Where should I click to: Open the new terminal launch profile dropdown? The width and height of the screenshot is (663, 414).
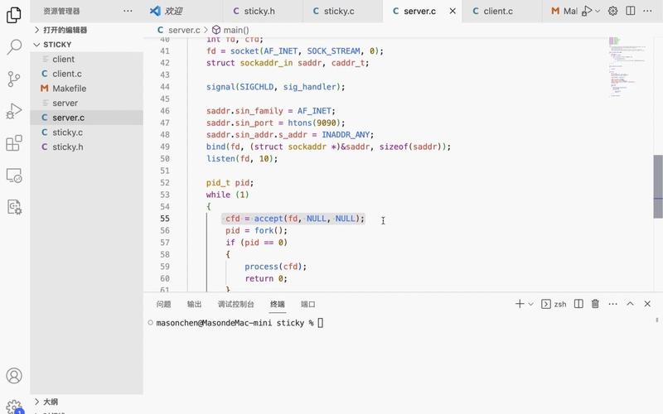530,304
